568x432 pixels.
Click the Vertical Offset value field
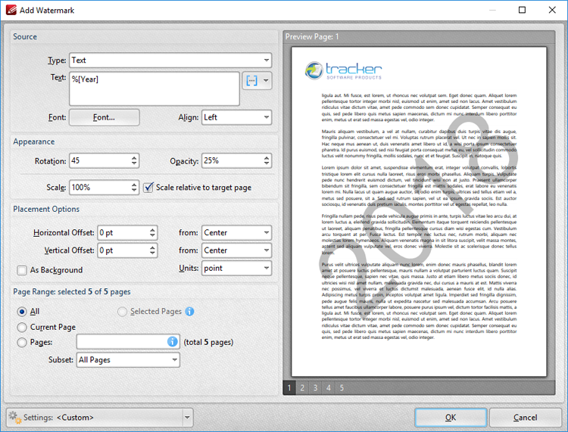[123, 250]
